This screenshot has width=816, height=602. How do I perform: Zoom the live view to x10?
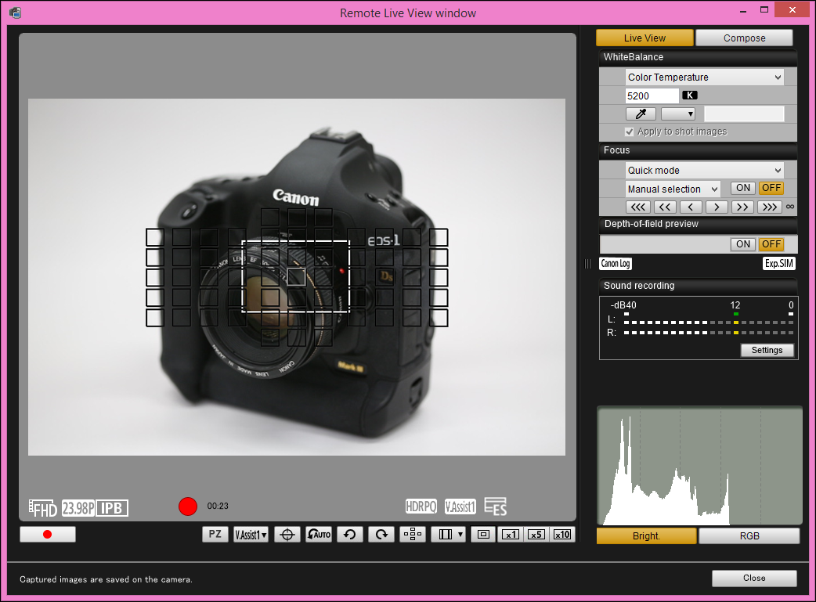pos(562,535)
